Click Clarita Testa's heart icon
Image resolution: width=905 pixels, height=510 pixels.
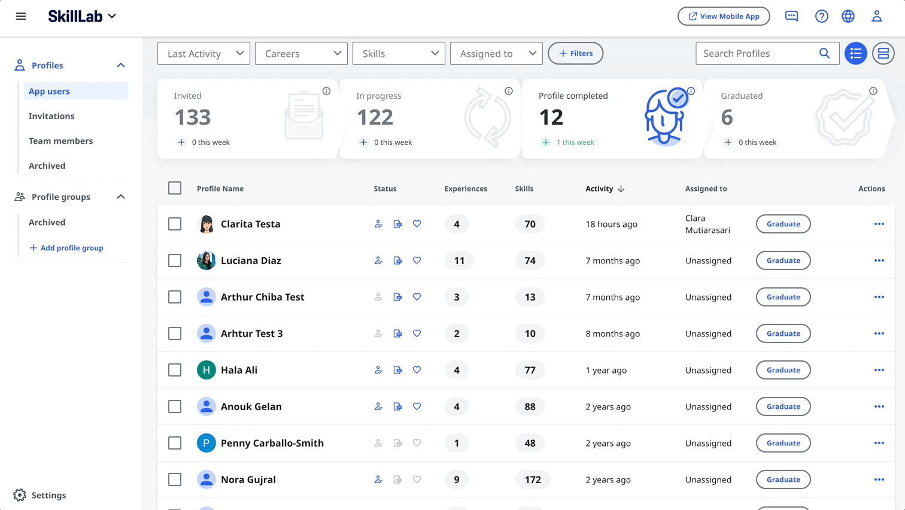(417, 224)
